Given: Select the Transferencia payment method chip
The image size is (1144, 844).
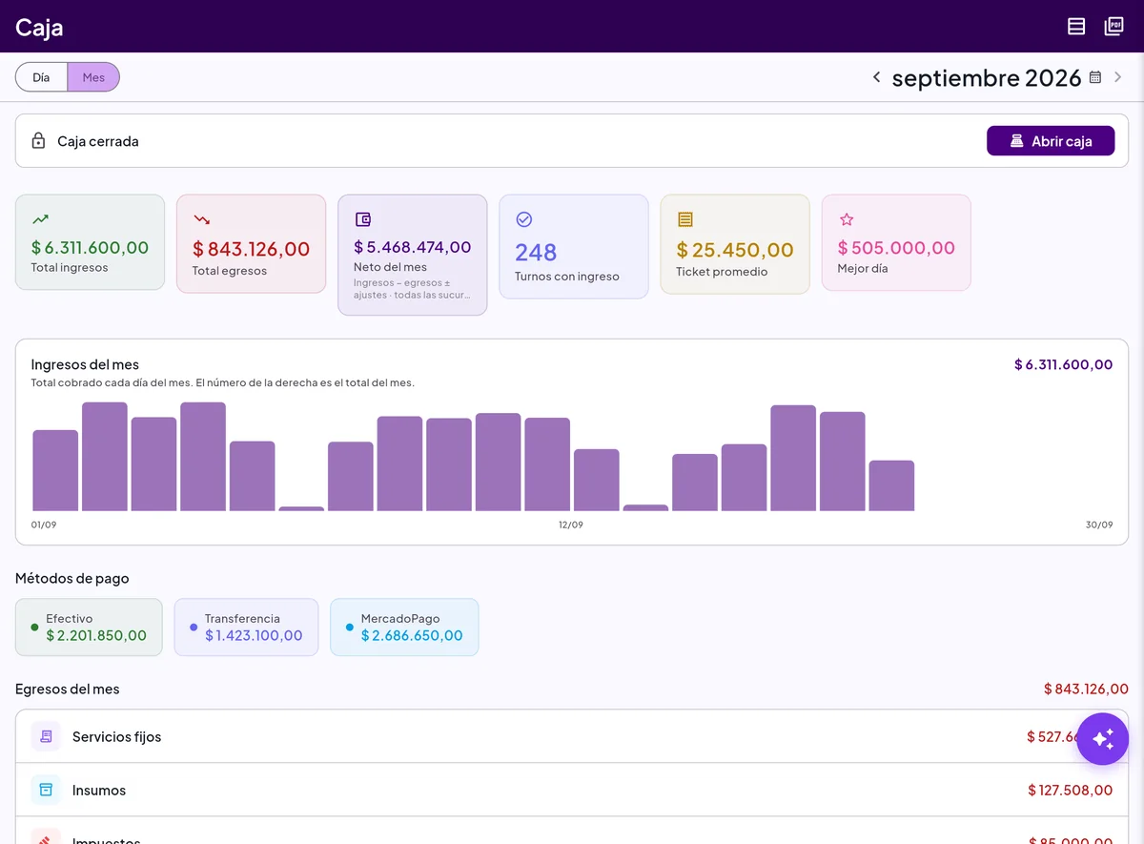Looking at the screenshot, I should pyautogui.click(x=246, y=628).
